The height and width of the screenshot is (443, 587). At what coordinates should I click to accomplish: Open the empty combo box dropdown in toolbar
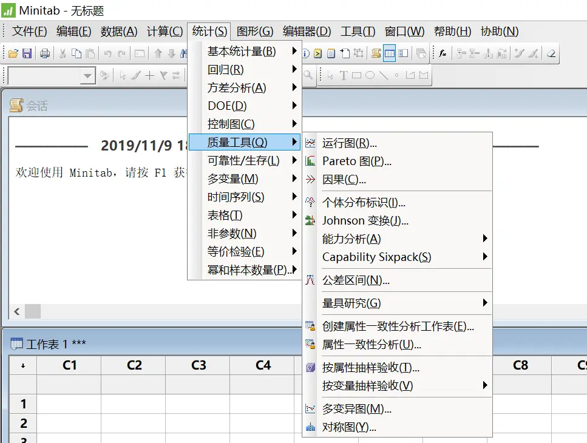(x=87, y=76)
